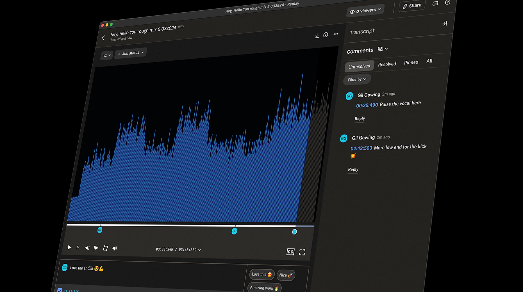The height and width of the screenshot is (292, 523).
Task: Switch to the Unresolved comments tab
Action: pos(359,66)
